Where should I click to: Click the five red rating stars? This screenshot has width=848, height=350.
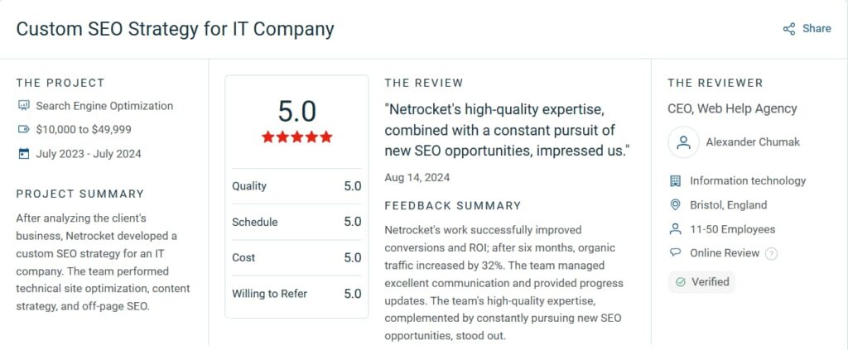296,137
